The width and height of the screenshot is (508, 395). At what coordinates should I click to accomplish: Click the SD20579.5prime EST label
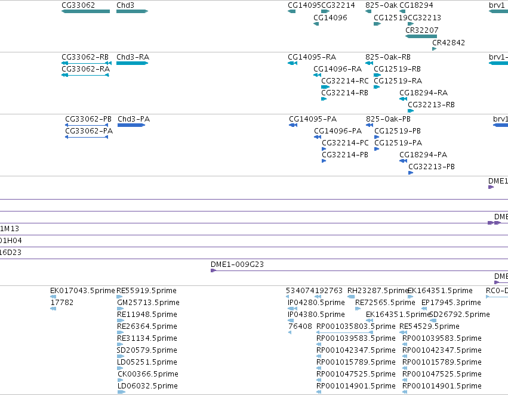pyautogui.click(x=146, y=351)
